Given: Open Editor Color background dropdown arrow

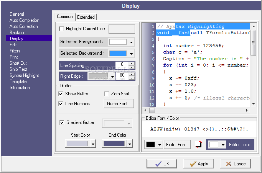Looking at the screenshot, I should click(x=223, y=145).
